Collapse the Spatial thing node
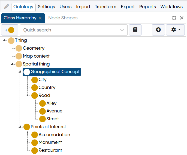Viewport: 187px width, 155px height. (x=12, y=64)
